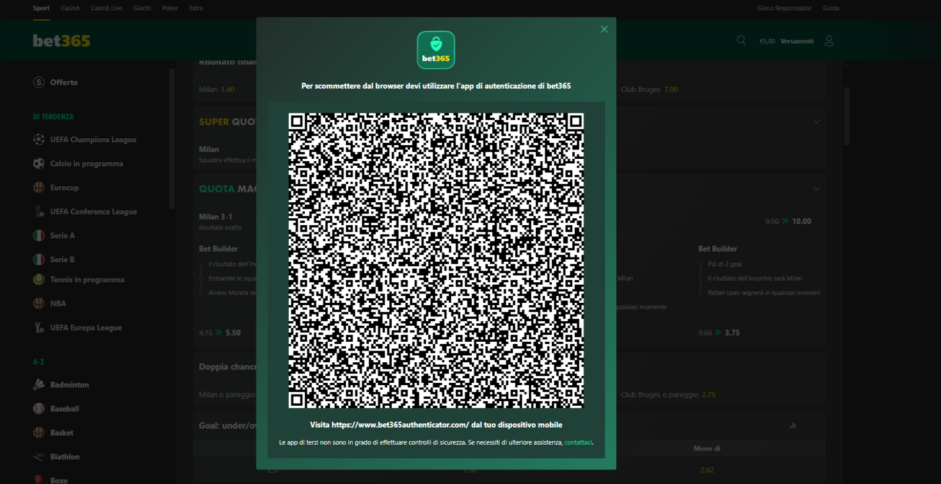Open the Guida help link
This screenshot has width=941, height=484.
click(831, 8)
